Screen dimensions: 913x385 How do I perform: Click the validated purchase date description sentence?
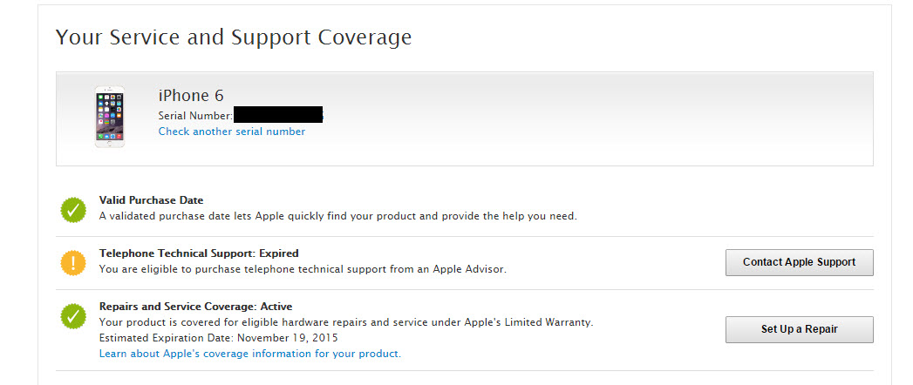(x=337, y=216)
